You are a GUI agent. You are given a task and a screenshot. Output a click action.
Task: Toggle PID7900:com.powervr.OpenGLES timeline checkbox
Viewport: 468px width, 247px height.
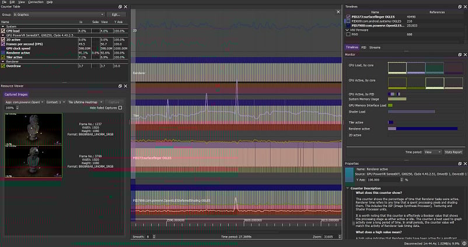click(x=348, y=26)
